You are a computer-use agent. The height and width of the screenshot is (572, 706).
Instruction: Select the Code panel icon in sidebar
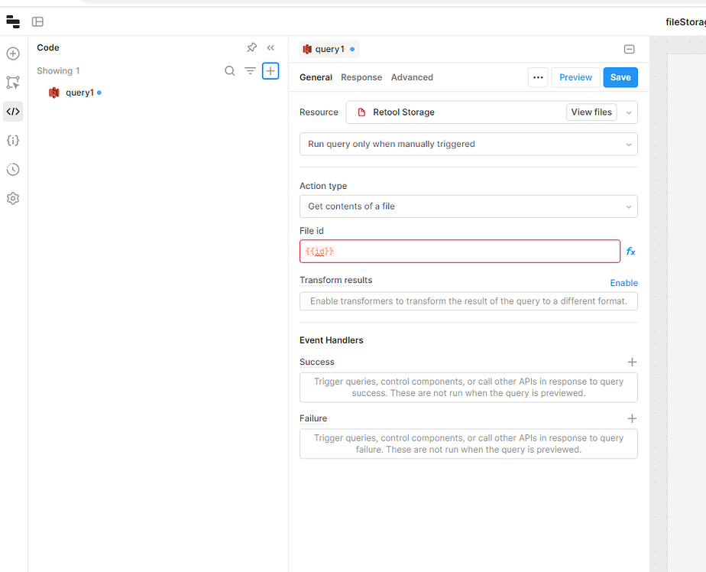tap(12, 111)
